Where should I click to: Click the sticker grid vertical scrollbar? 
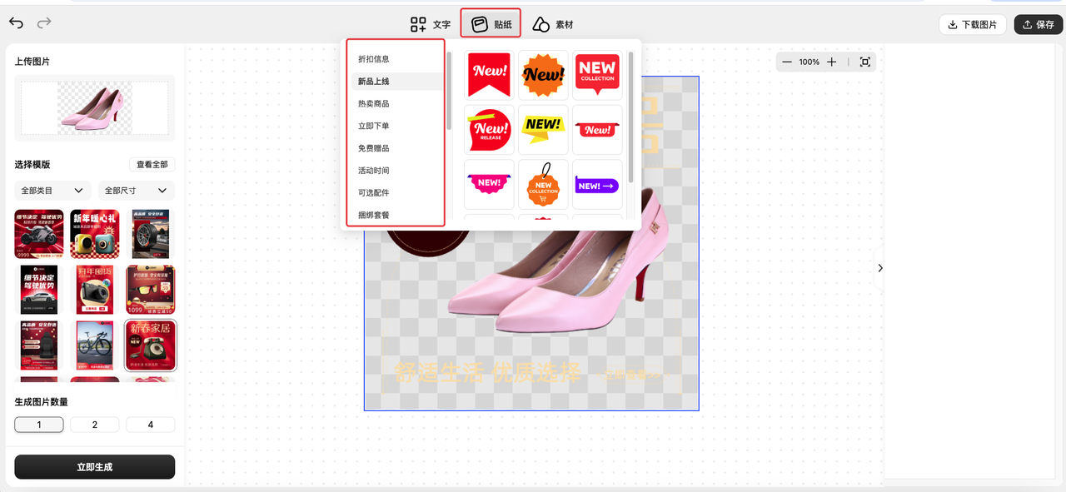coord(630,117)
